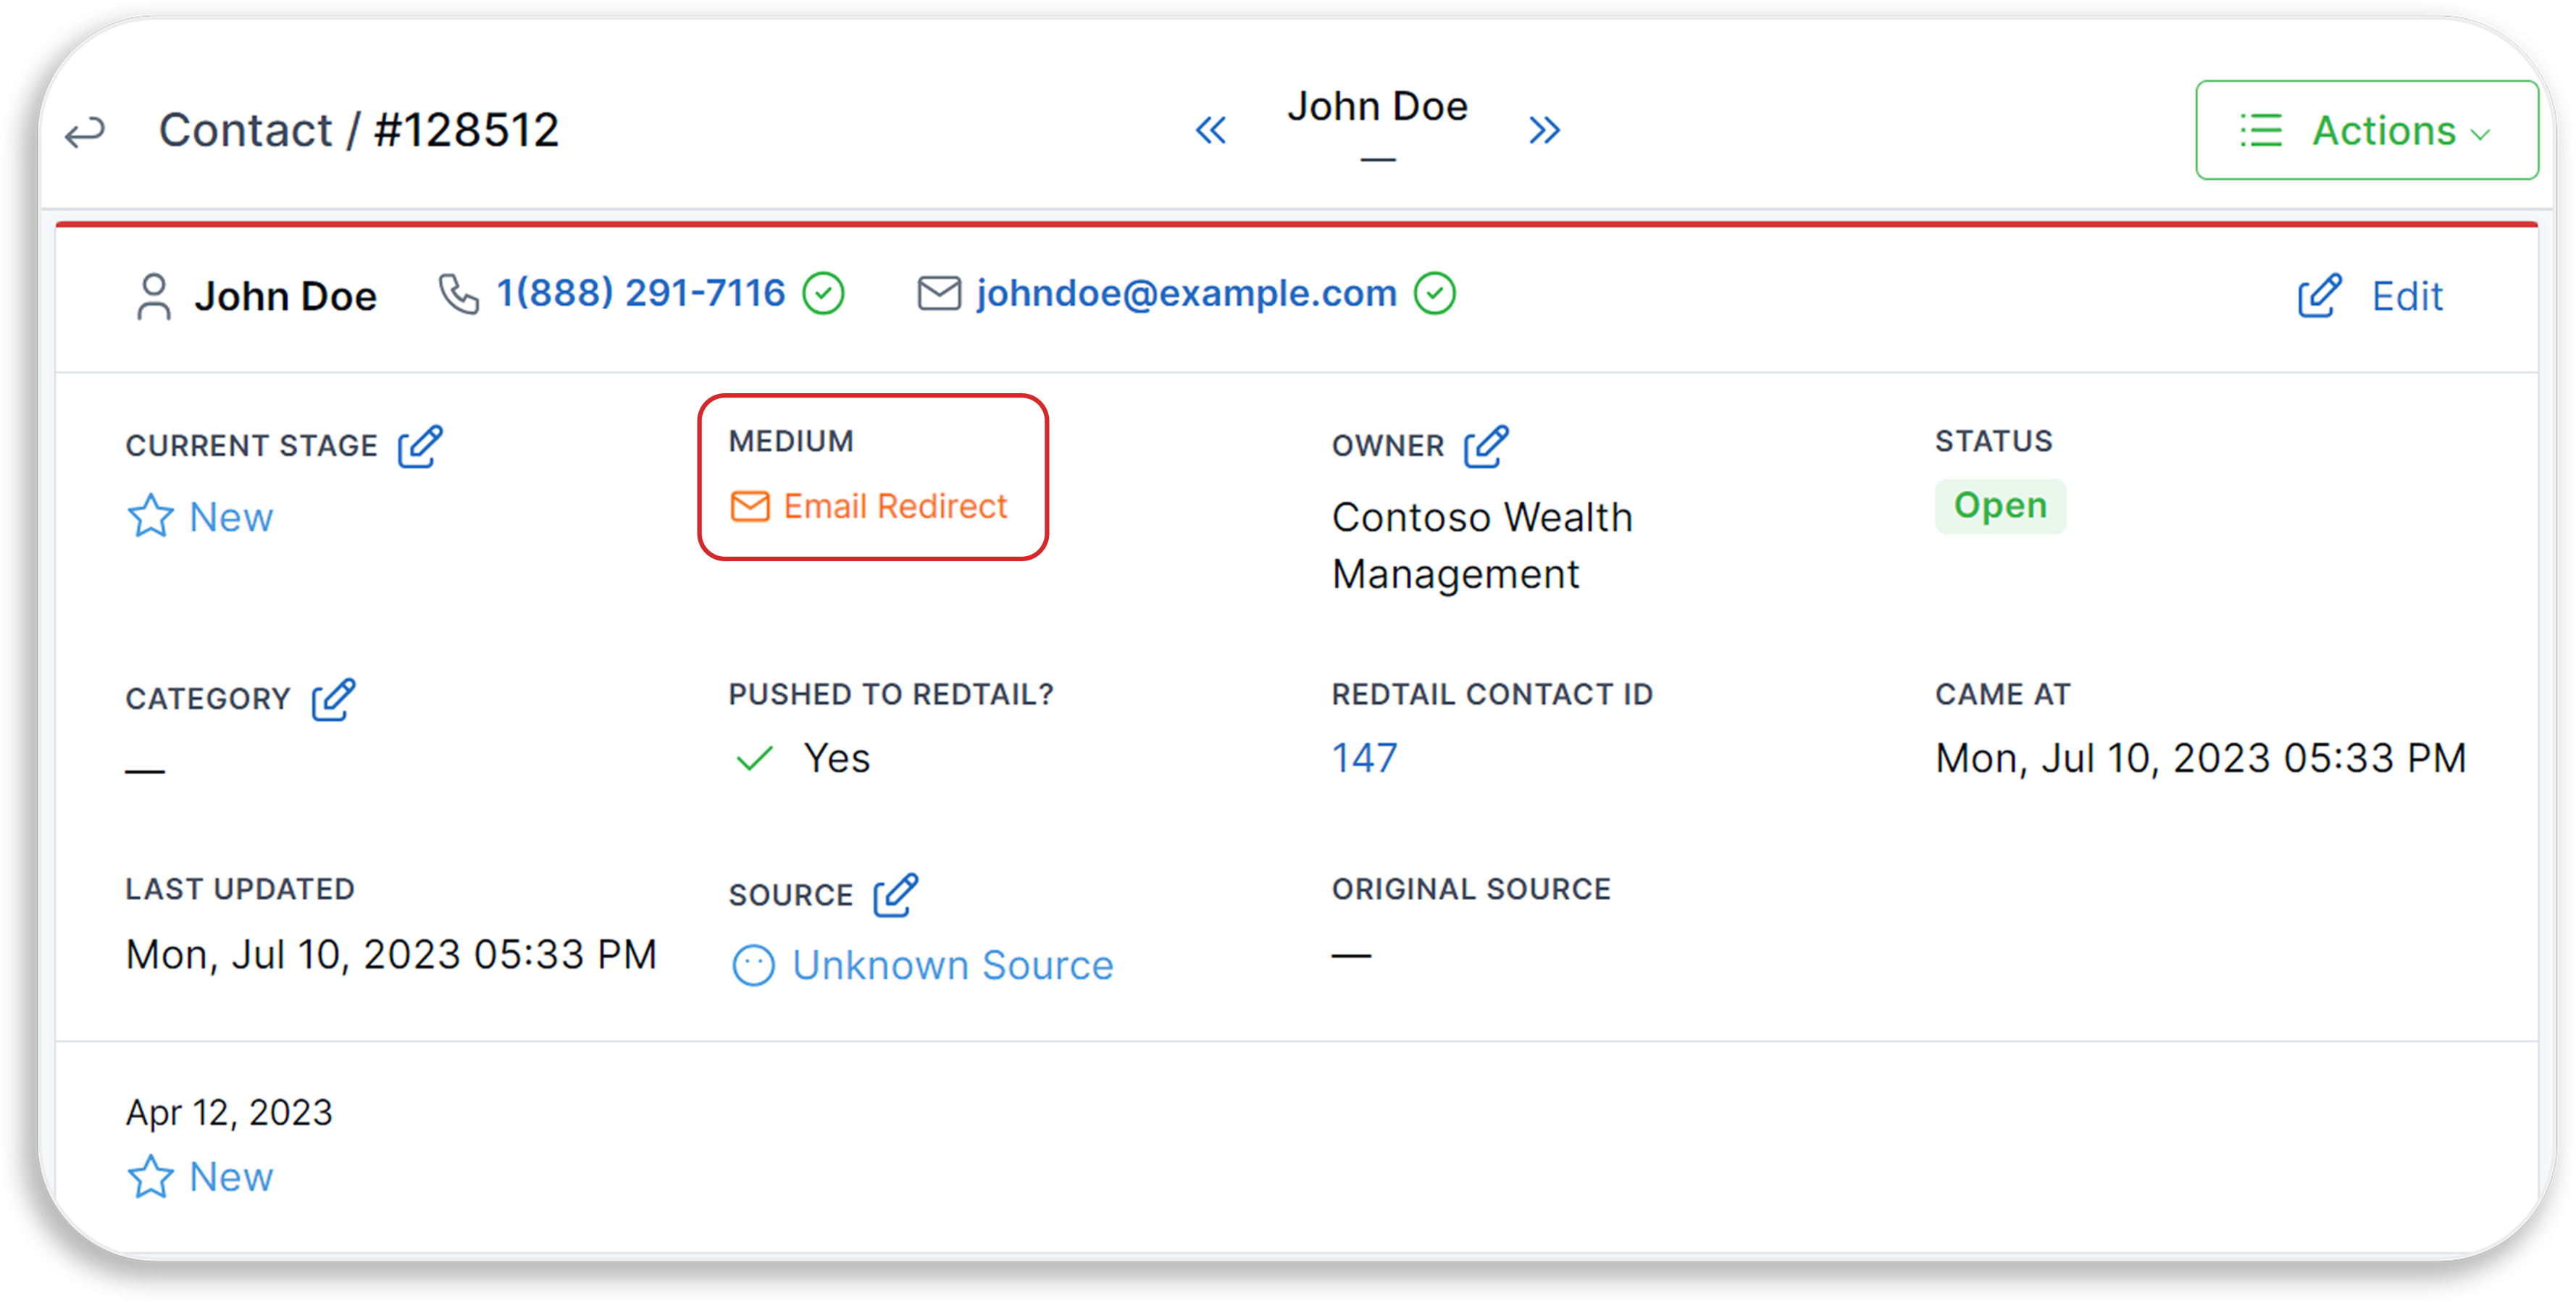Go to next contact with double-right chevrons
The height and width of the screenshot is (1302, 2576).
(x=1543, y=130)
